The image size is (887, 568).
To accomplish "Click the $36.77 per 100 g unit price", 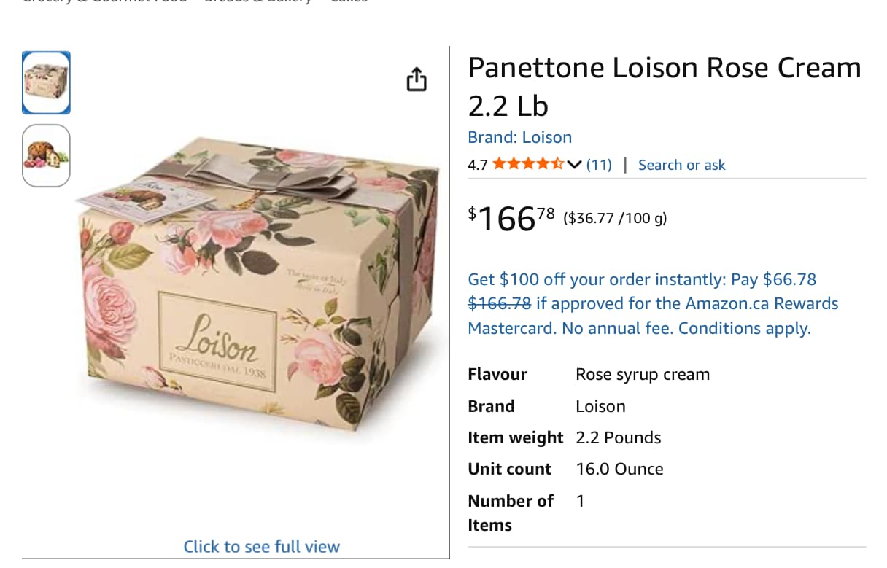I will coord(614,218).
